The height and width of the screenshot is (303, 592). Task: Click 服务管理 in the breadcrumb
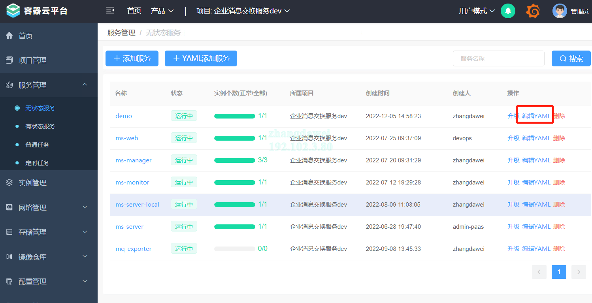tap(121, 33)
